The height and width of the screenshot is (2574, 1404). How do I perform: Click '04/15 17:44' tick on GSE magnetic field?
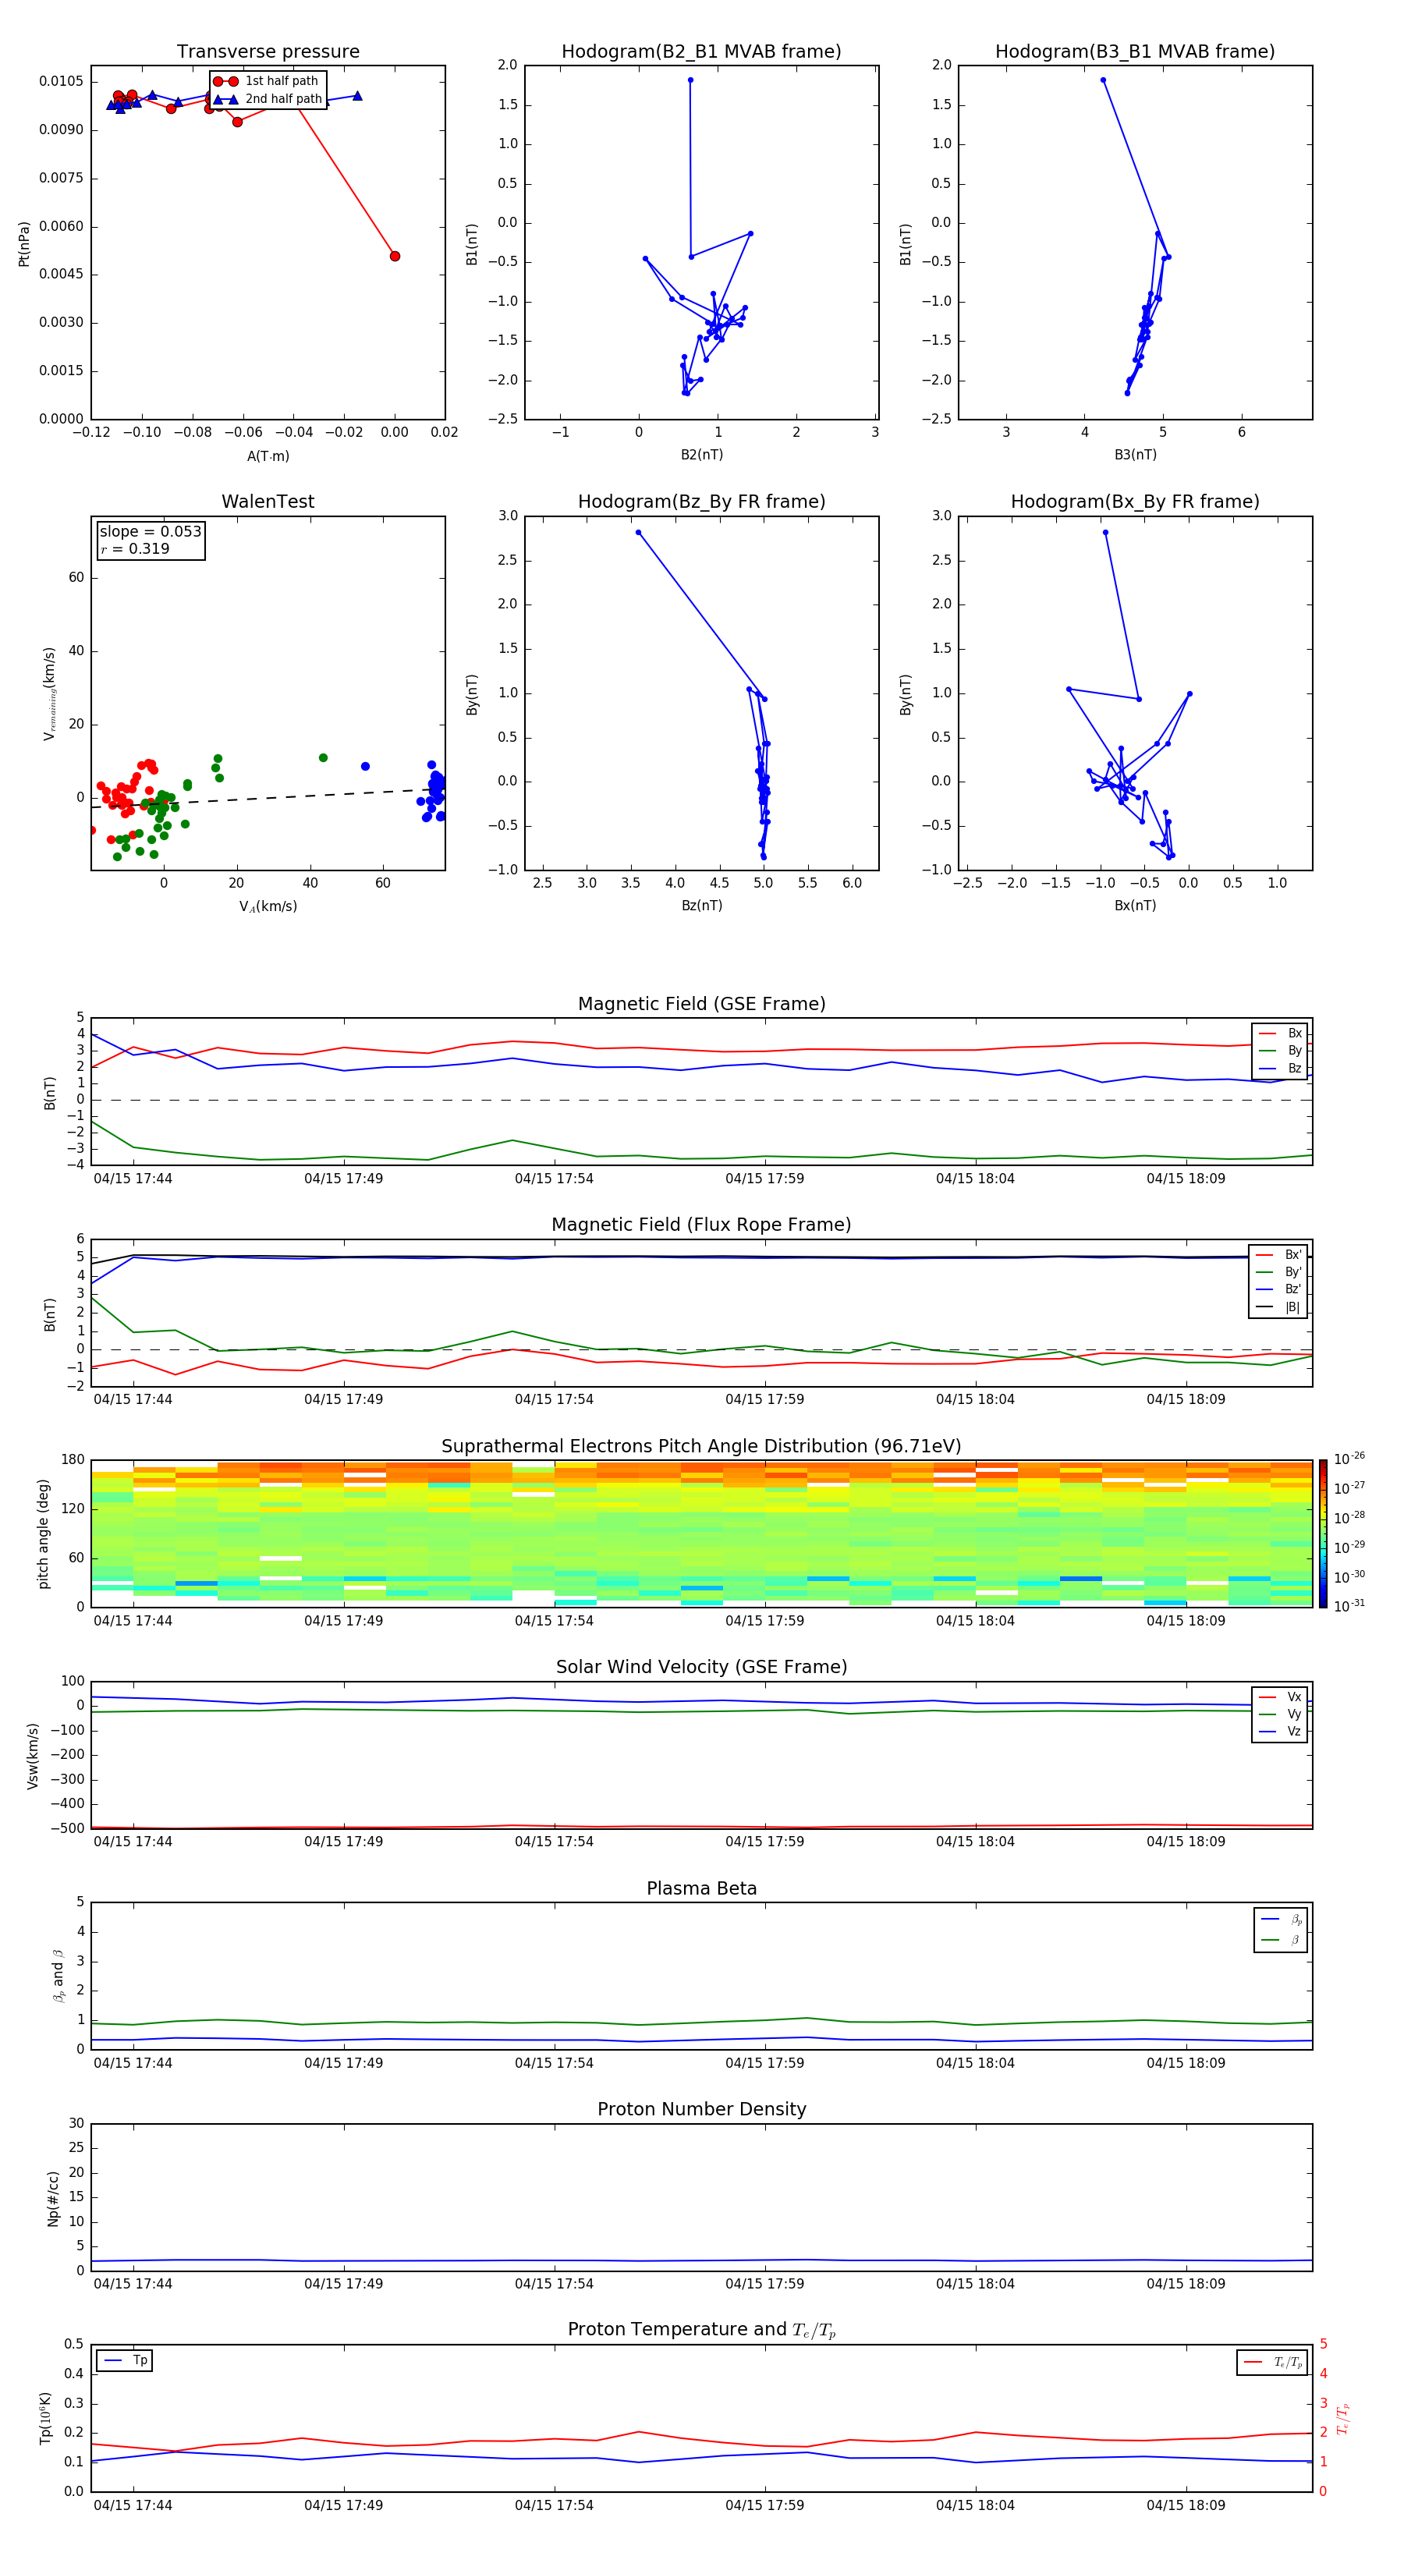(133, 1179)
